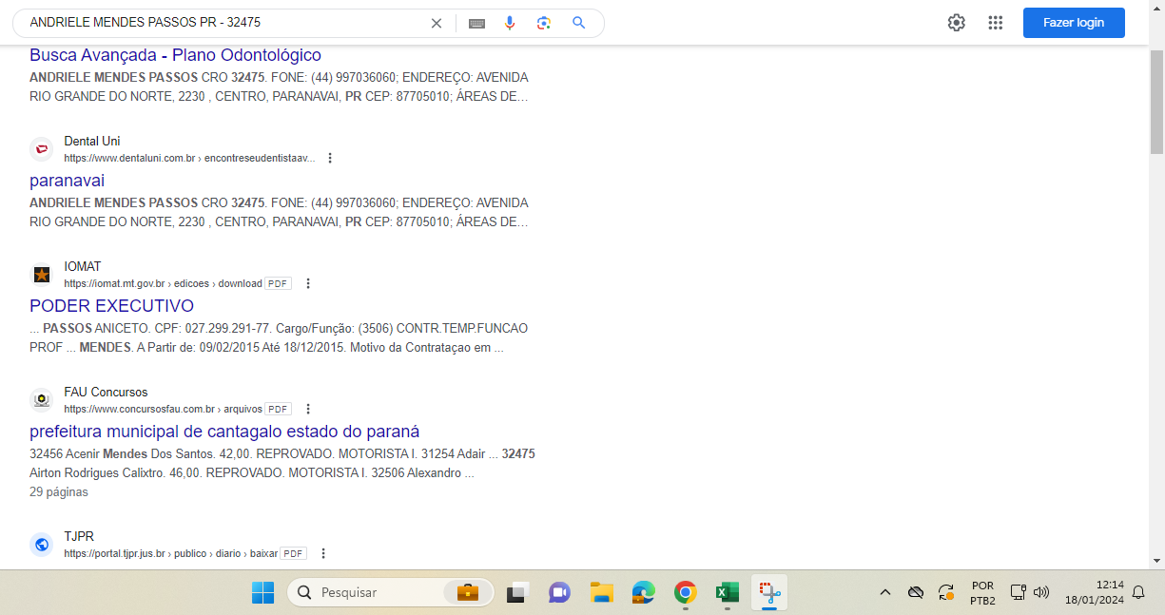This screenshot has width=1165, height=615.
Task: Open more options for FAU Concursos result
Action: 307,409
